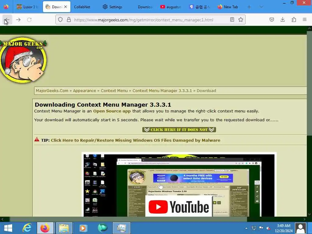
Task: Open Appearance breadcrumb link
Action: coord(84,91)
